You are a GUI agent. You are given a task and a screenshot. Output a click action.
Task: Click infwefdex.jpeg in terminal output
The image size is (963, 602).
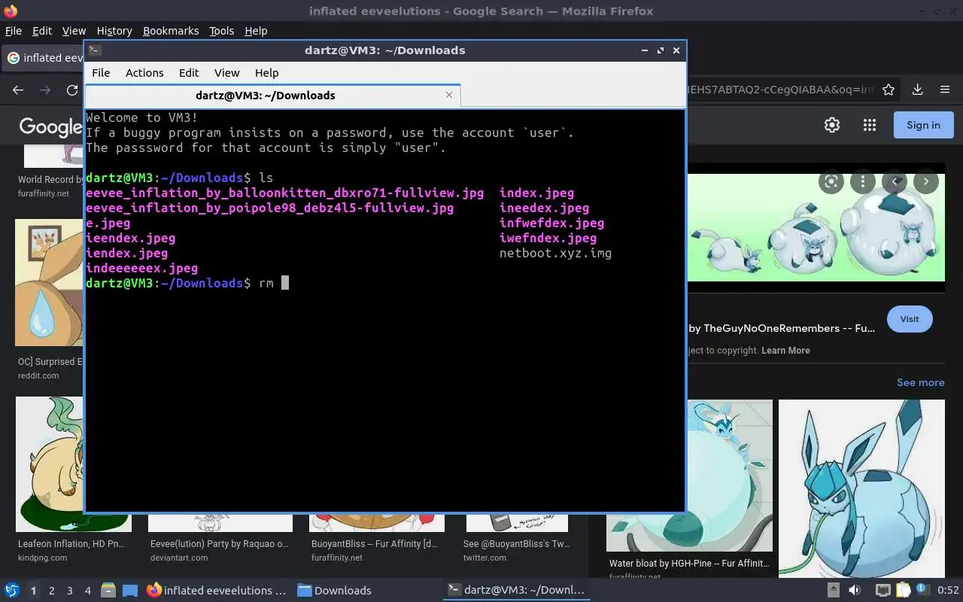[x=551, y=223]
